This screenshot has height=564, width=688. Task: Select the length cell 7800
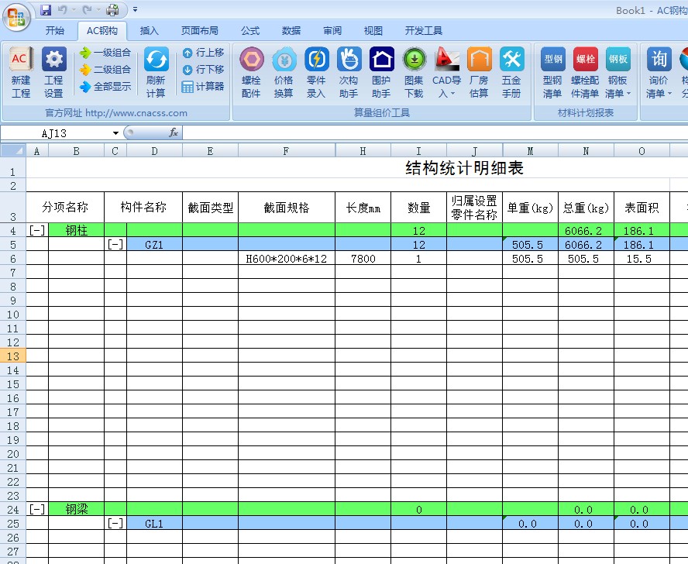click(x=363, y=259)
